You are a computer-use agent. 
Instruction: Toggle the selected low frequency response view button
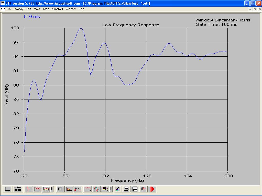click(x=46, y=189)
